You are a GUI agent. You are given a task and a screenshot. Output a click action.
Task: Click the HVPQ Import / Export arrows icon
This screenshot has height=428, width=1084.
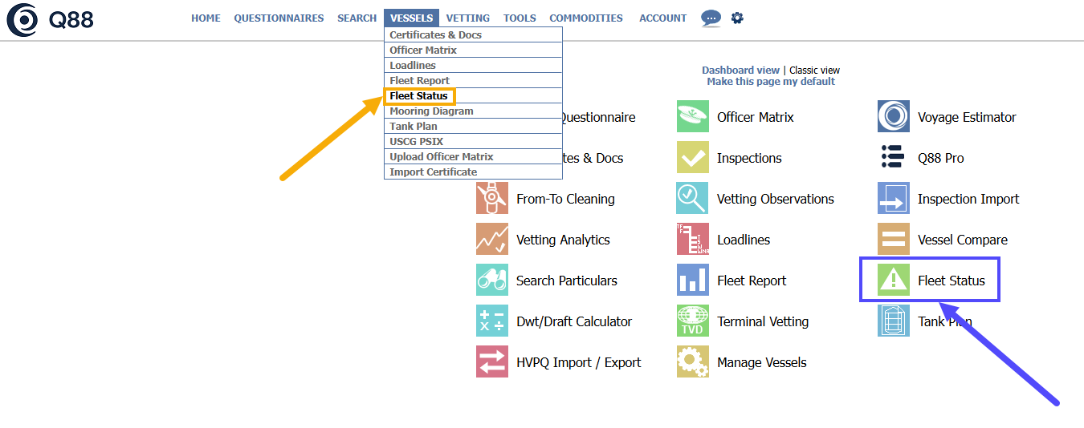pyautogui.click(x=491, y=362)
